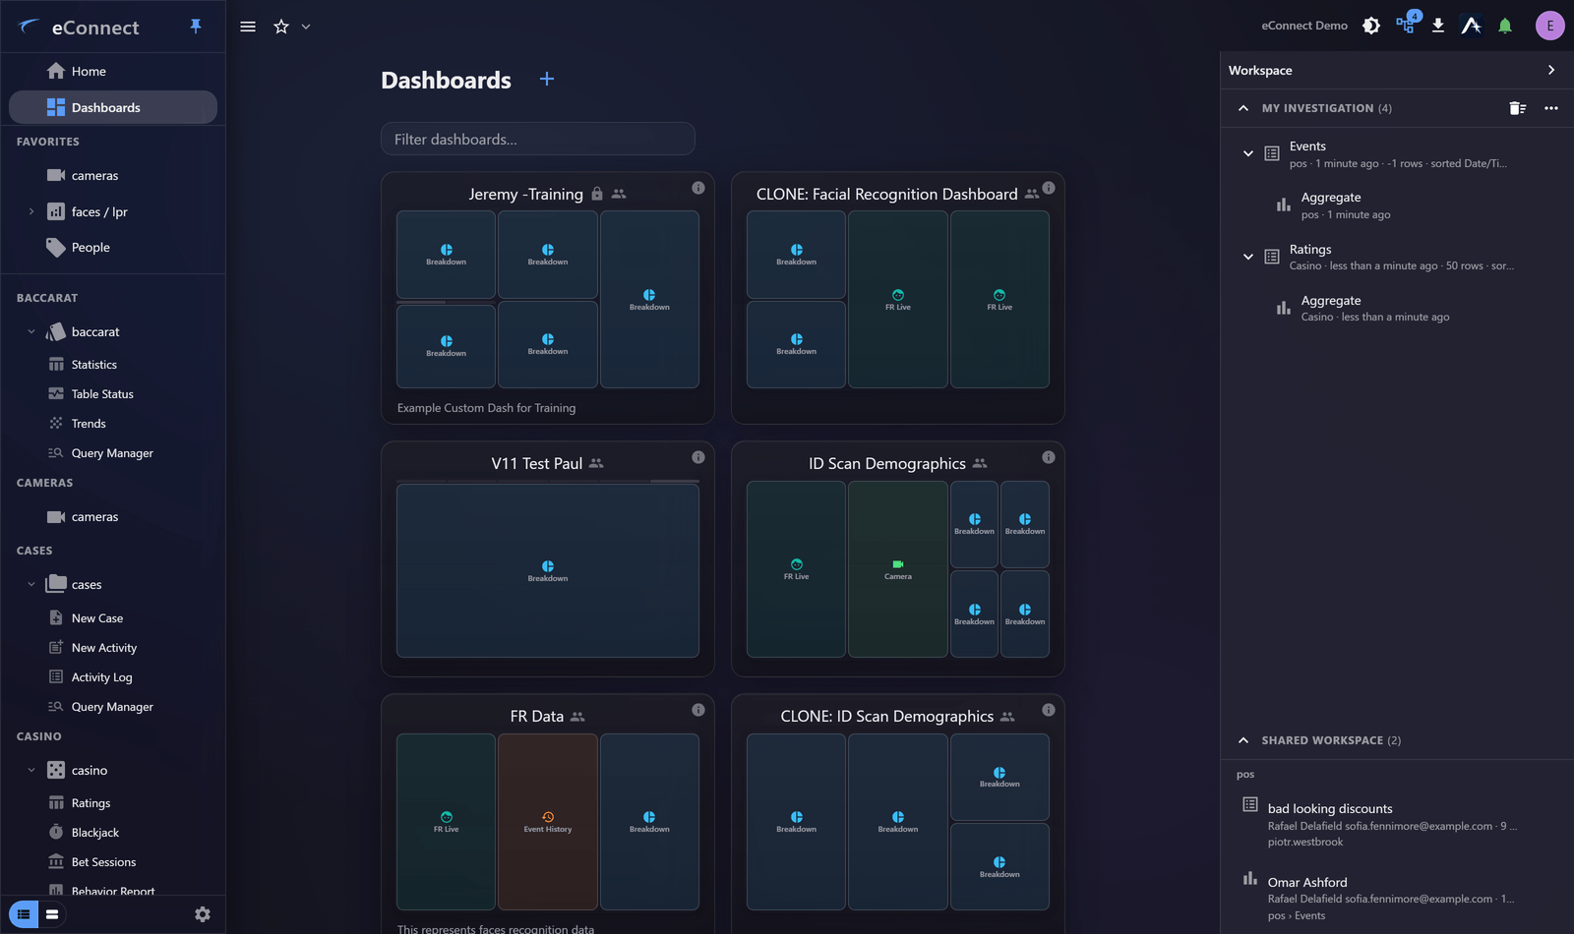
Task: Click shared-users icon on FR Data
Action: click(x=577, y=717)
